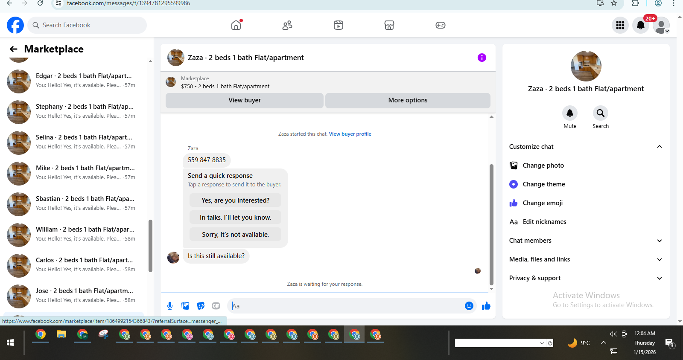This screenshot has width=683, height=360.
Task: Open the Facebook logo home link
Action: [x=15, y=25]
